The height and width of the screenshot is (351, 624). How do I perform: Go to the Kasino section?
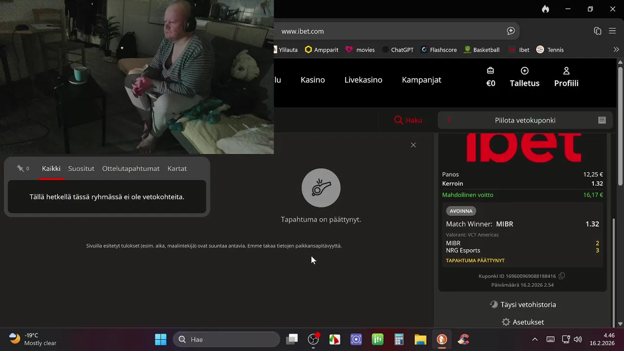coord(312,80)
